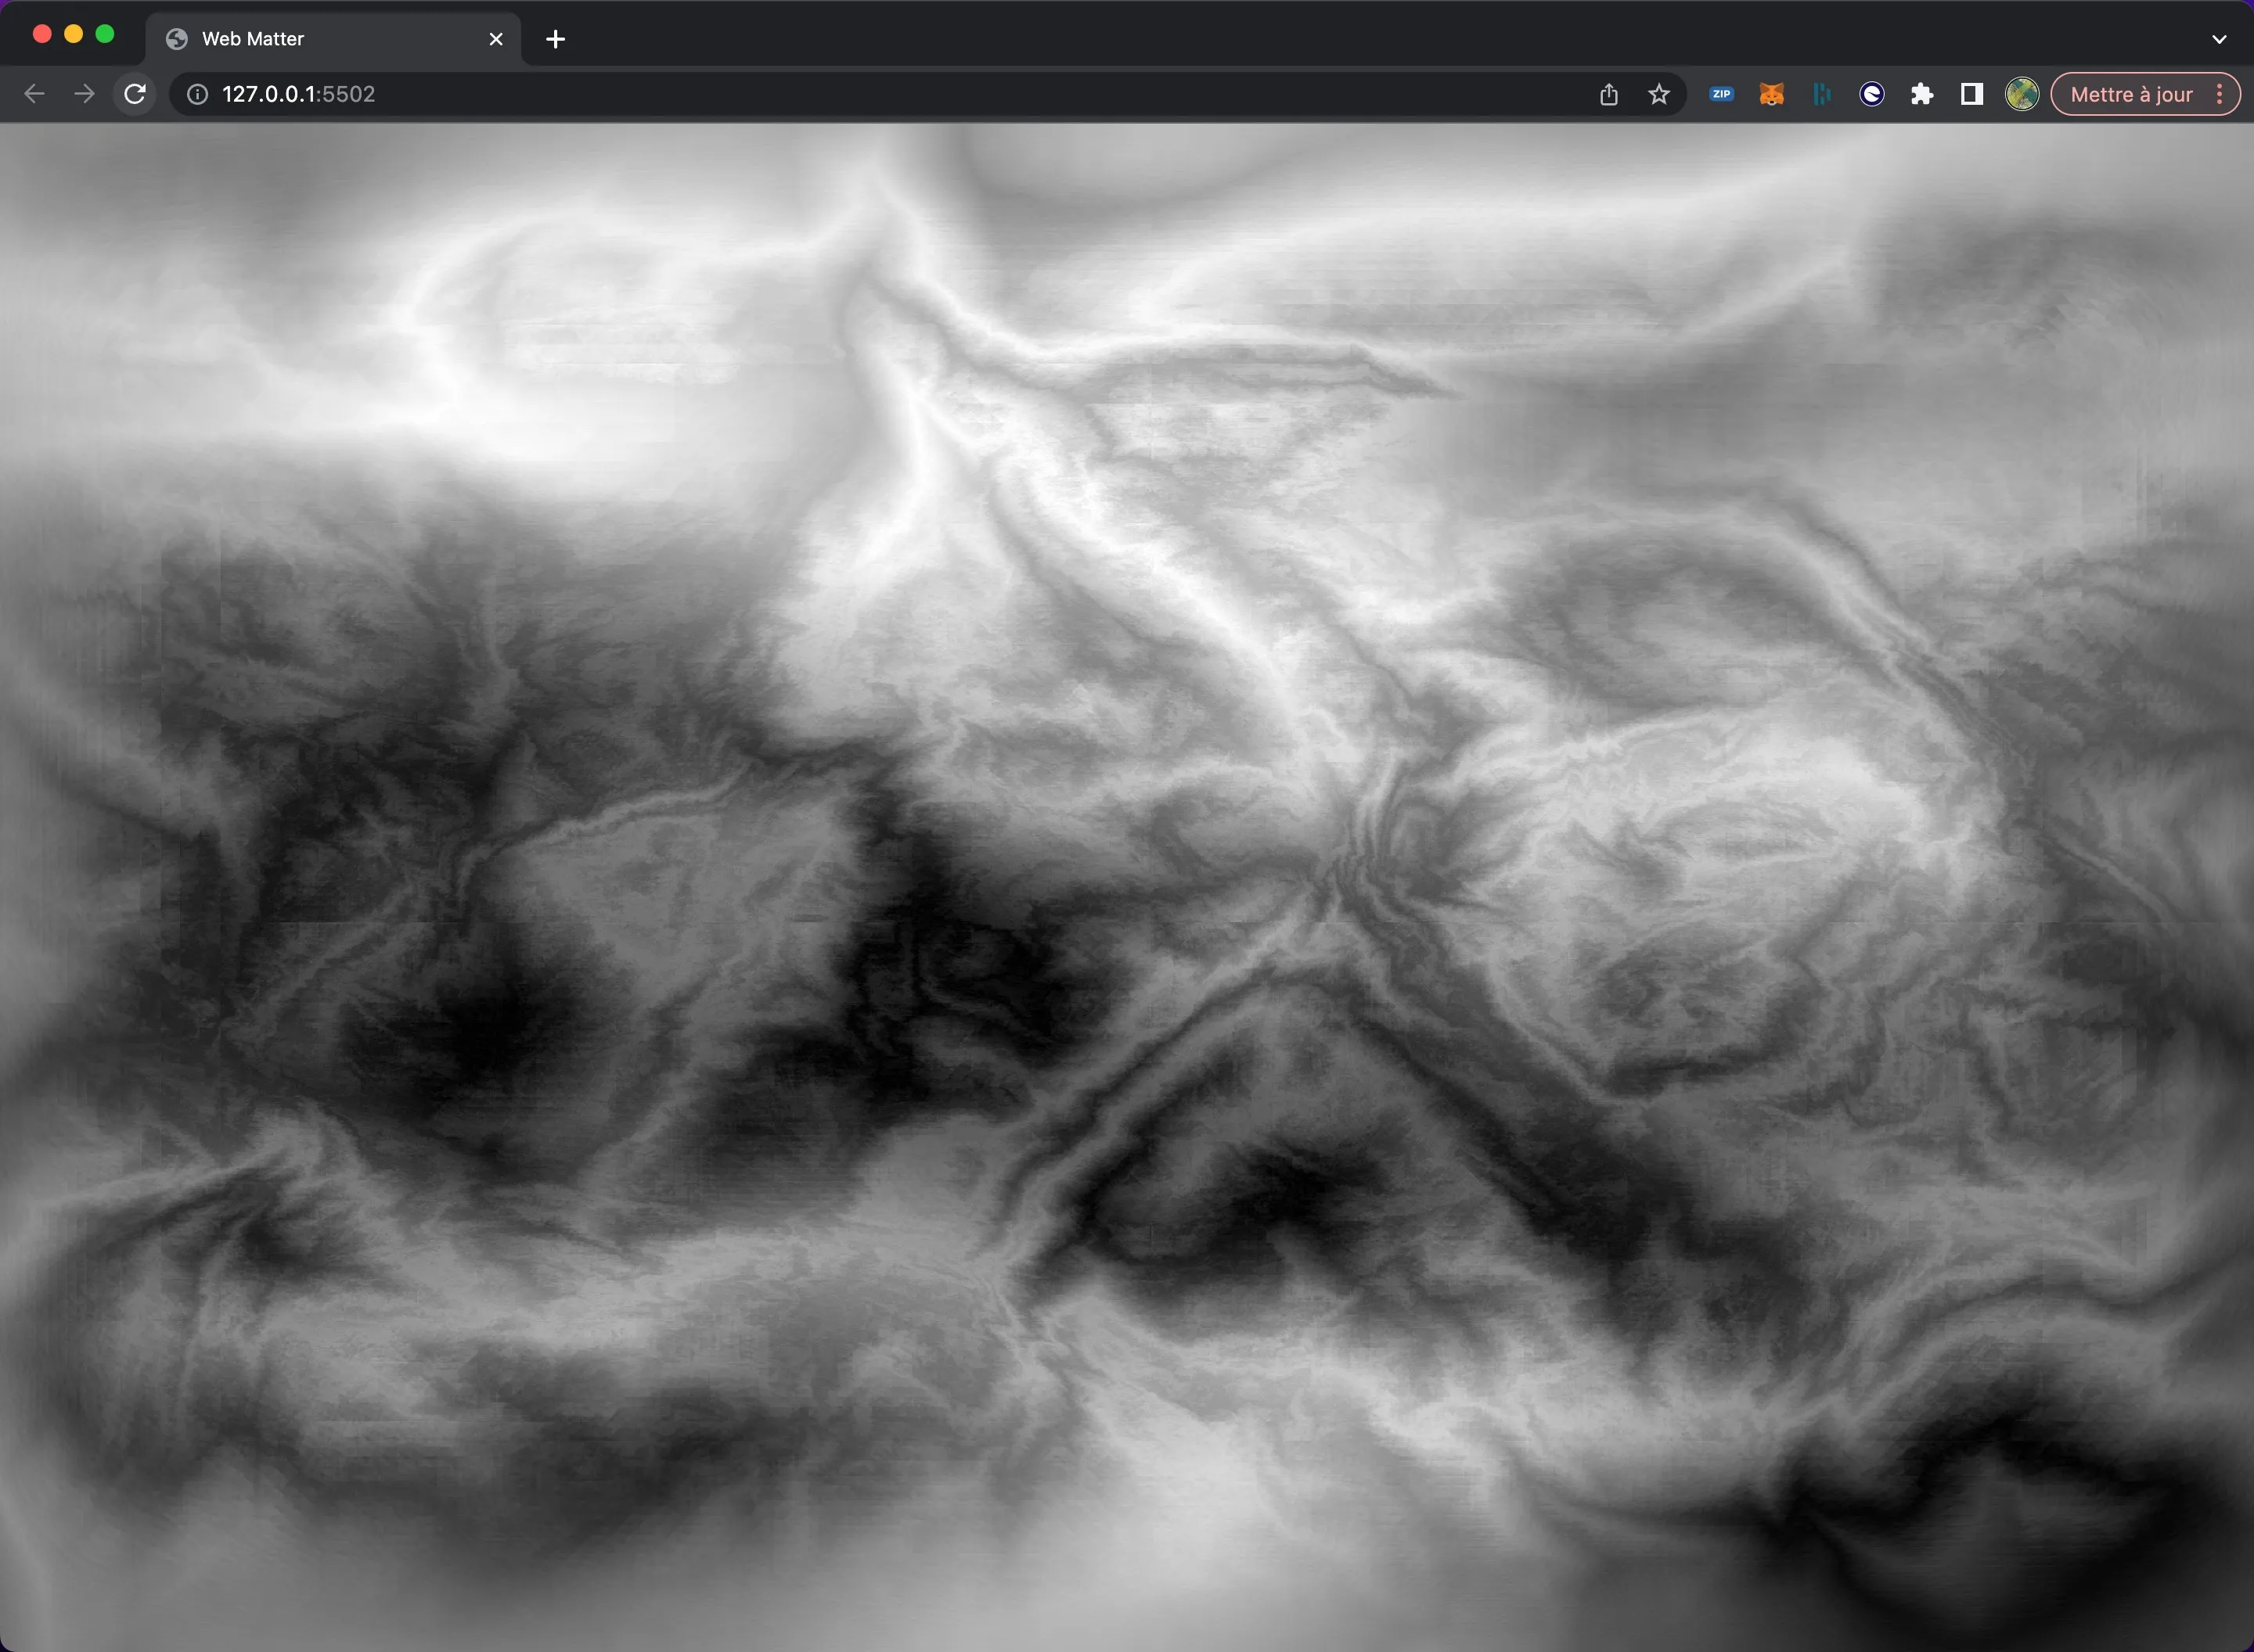
Task: Open the MetaMask extension
Action: coord(1771,93)
